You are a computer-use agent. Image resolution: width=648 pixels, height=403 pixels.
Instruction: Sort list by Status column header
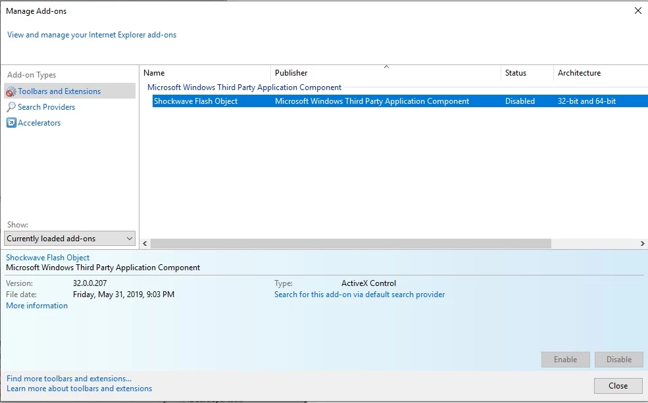click(515, 73)
